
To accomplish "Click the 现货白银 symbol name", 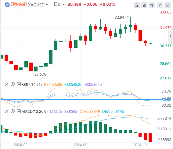I will 19,4.
